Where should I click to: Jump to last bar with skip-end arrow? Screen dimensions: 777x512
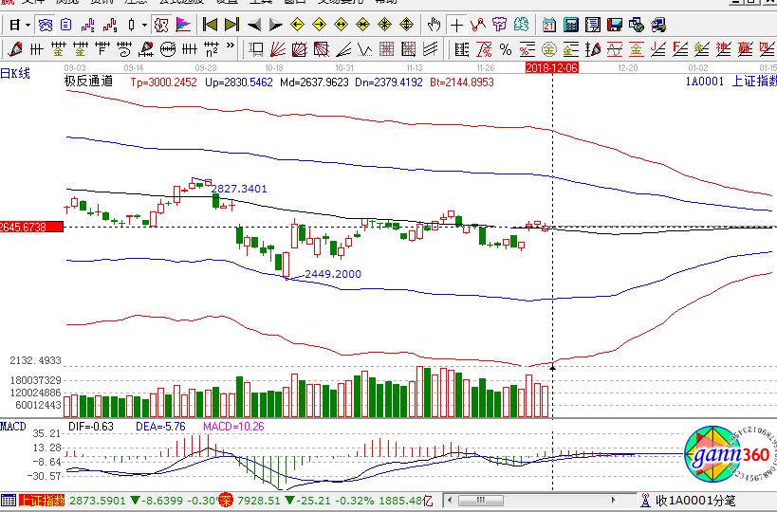tap(231, 25)
